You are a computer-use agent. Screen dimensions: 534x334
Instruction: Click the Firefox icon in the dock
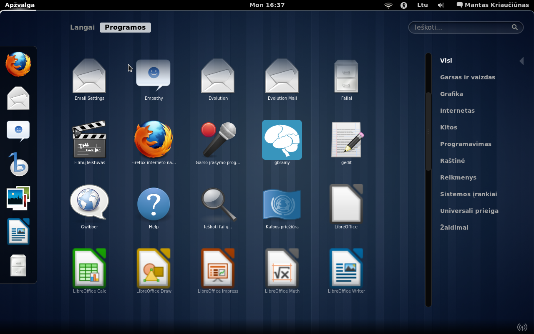(x=18, y=65)
